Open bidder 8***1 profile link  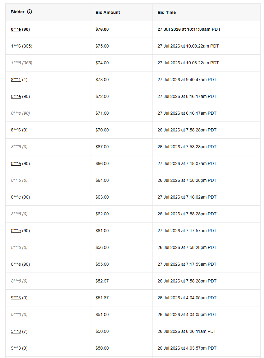[16, 80]
